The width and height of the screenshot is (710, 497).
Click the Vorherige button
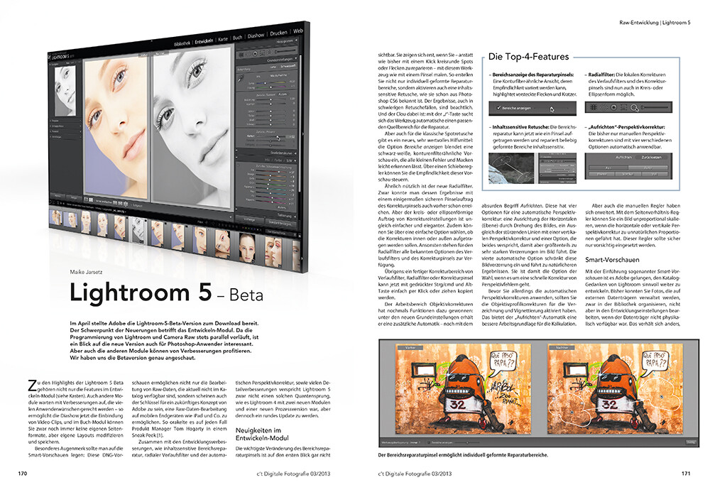coord(249,219)
